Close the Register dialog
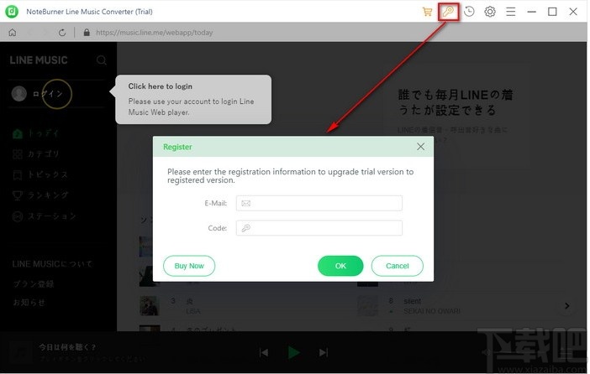This screenshot has width=590, height=374. point(421,147)
